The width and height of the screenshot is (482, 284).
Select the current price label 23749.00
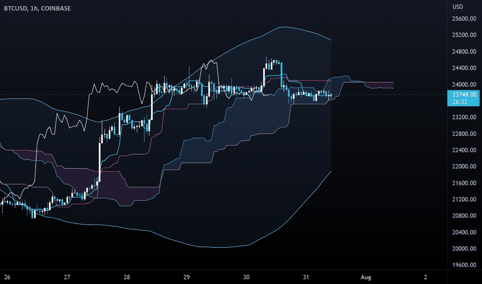464,94
